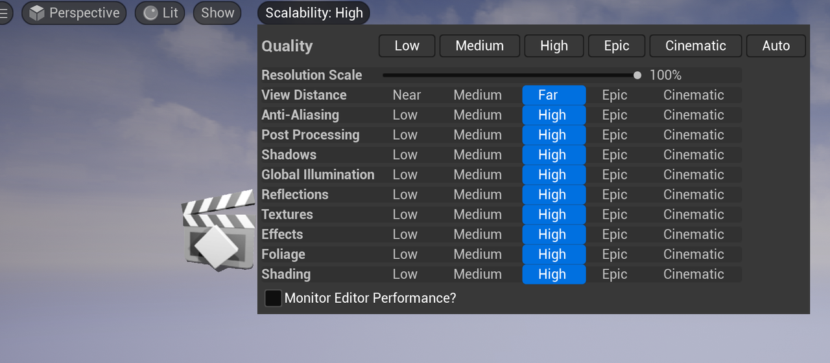The height and width of the screenshot is (363, 830).
Task: Collapse the Scalability: High dropdown
Action: [x=313, y=13]
